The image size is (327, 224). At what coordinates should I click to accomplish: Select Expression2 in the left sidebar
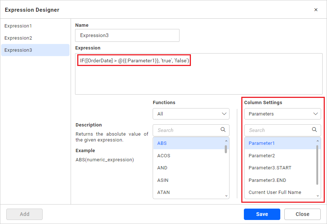coord(18,38)
